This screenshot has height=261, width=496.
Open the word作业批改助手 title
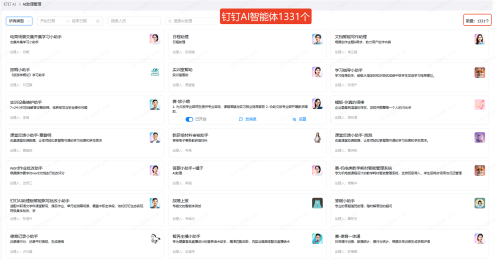26,168
